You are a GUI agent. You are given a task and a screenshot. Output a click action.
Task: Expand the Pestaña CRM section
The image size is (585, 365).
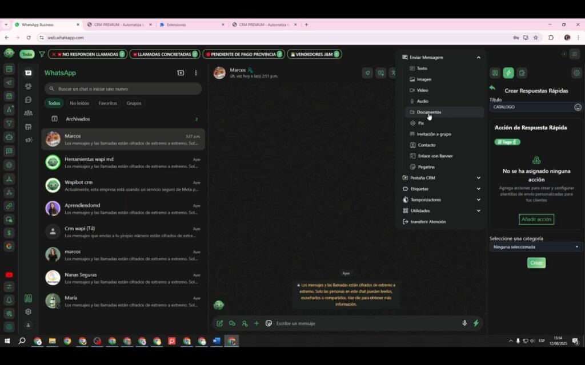478,178
